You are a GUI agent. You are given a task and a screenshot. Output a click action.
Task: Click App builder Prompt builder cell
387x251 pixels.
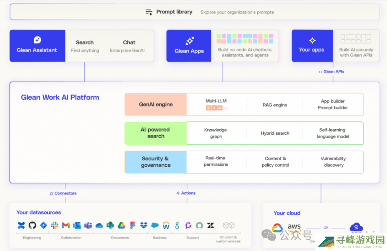[333, 105]
